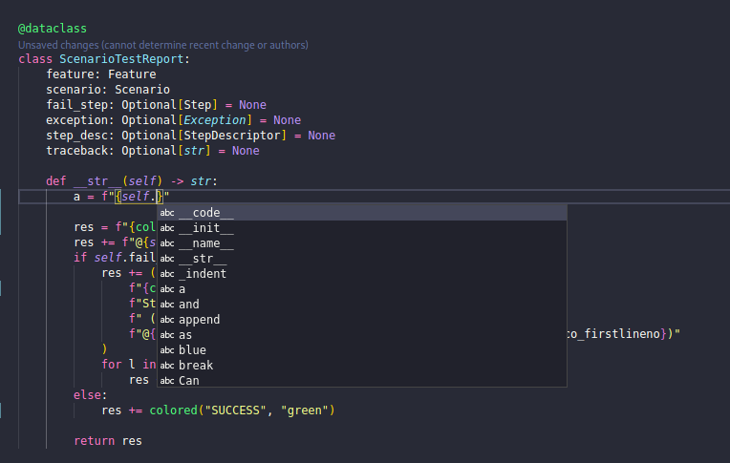This screenshot has width=730, height=463.
Task: Click the 'scenario: Scenario' field line
Action: pos(108,90)
